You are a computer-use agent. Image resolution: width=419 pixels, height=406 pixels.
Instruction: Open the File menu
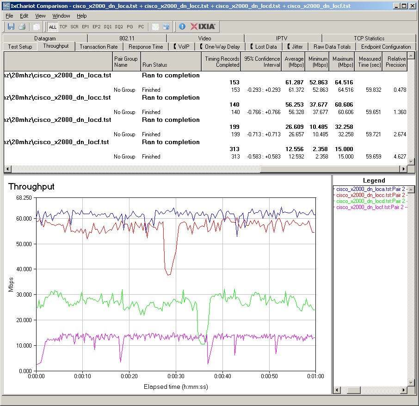(x=9, y=16)
